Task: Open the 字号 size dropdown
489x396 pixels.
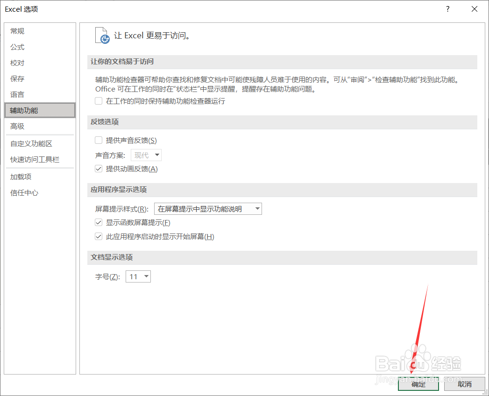Action: [x=138, y=276]
